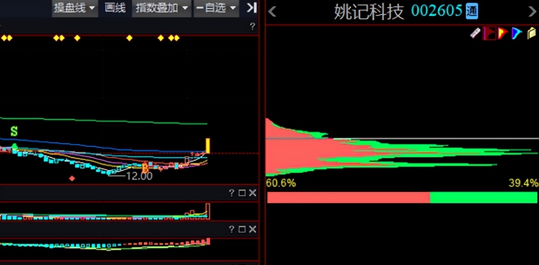Open the 自选 dropdown
The height and width of the screenshot is (265, 539).
click(x=216, y=8)
